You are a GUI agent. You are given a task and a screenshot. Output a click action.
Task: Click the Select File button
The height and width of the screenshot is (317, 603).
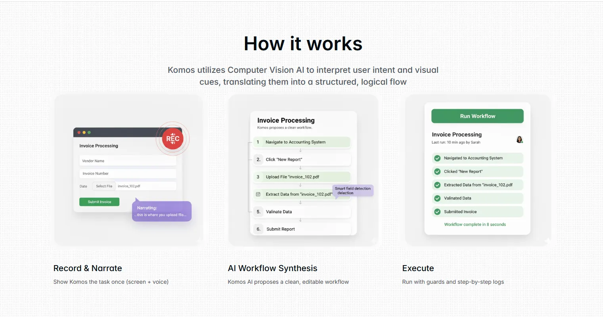(104, 186)
